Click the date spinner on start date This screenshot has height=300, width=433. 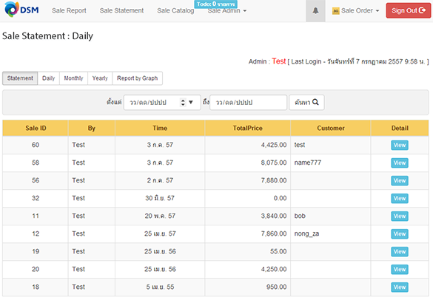(x=183, y=102)
